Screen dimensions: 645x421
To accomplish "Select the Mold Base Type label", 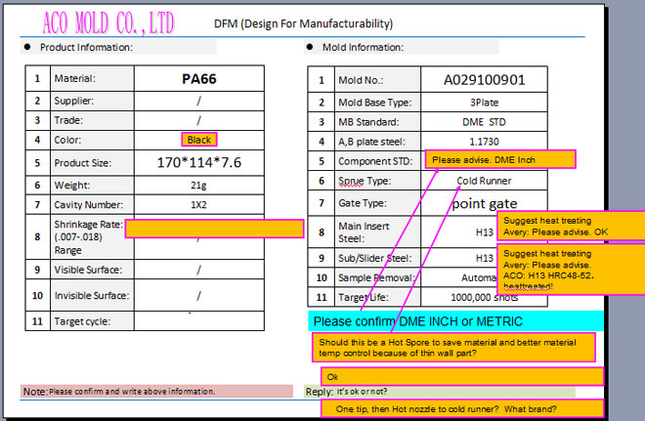I will pos(374,103).
